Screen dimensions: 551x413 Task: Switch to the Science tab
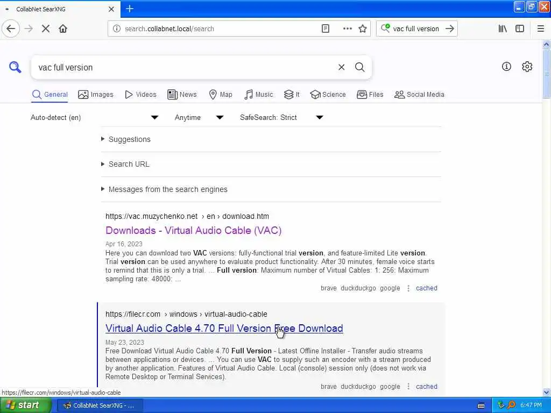click(x=328, y=95)
